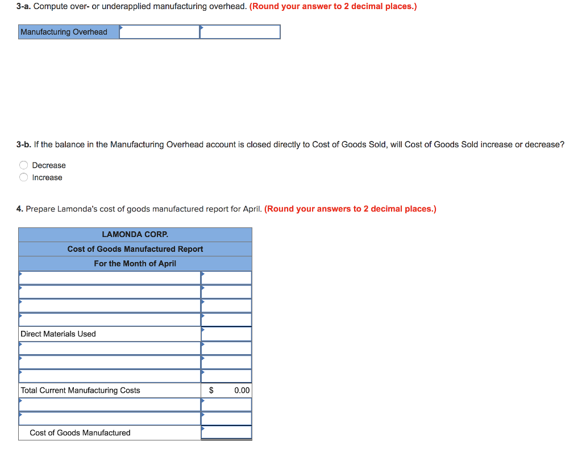Select the Increase radio button
This screenshot has height=461, width=582.
[x=24, y=177]
